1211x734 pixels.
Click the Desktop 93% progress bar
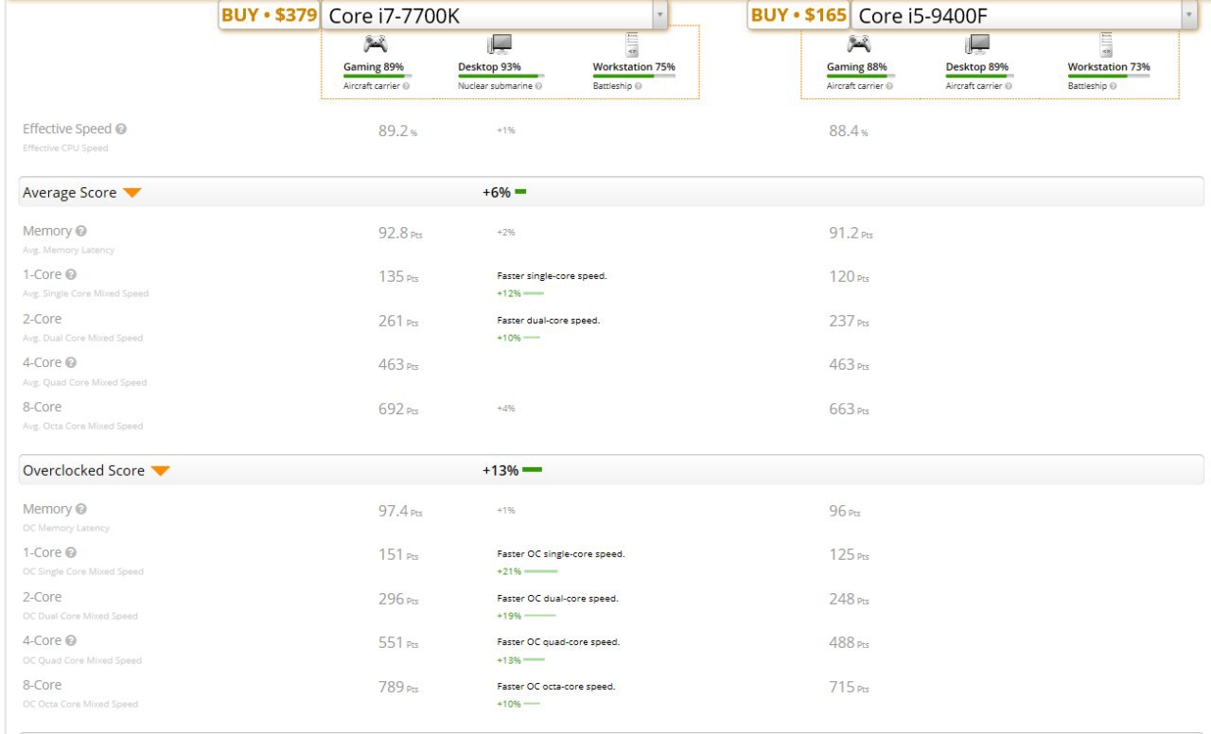(501, 76)
